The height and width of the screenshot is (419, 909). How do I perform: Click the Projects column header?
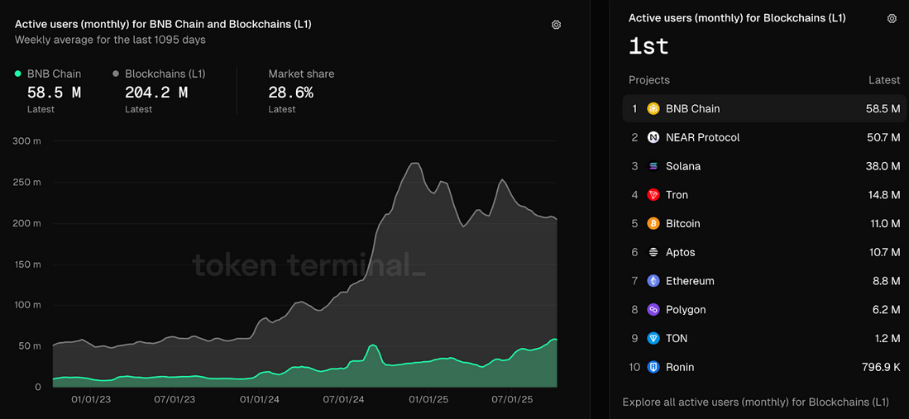(648, 80)
